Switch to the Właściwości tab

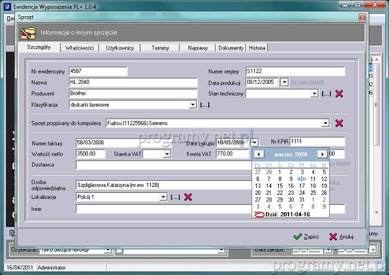(x=78, y=47)
